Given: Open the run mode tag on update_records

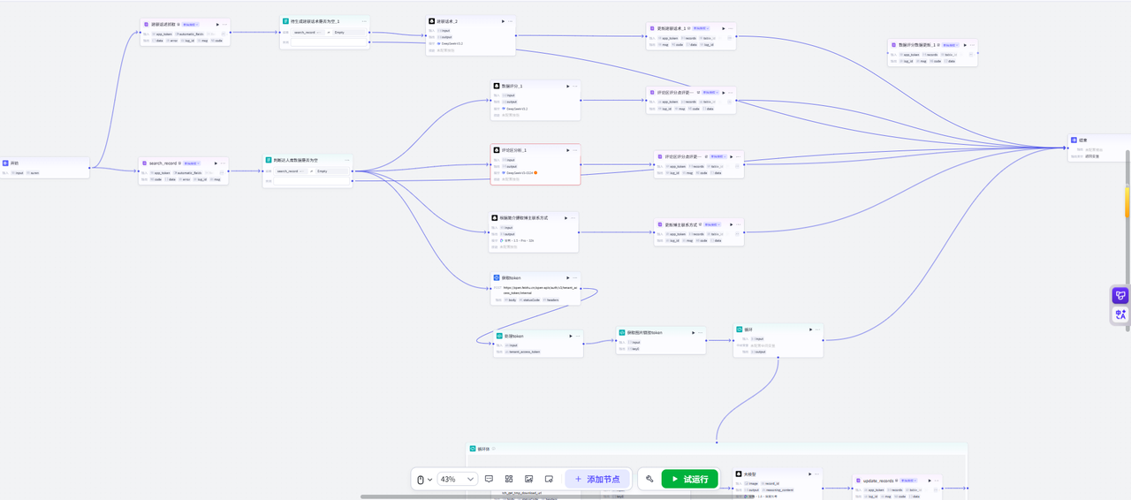Looking at the screenshot, I should (909, 481).
